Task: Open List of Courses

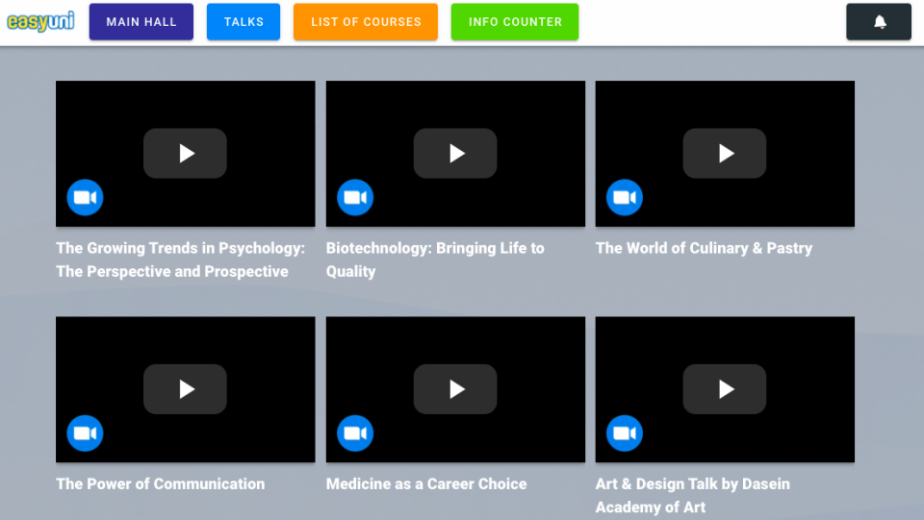Action: 366,22
